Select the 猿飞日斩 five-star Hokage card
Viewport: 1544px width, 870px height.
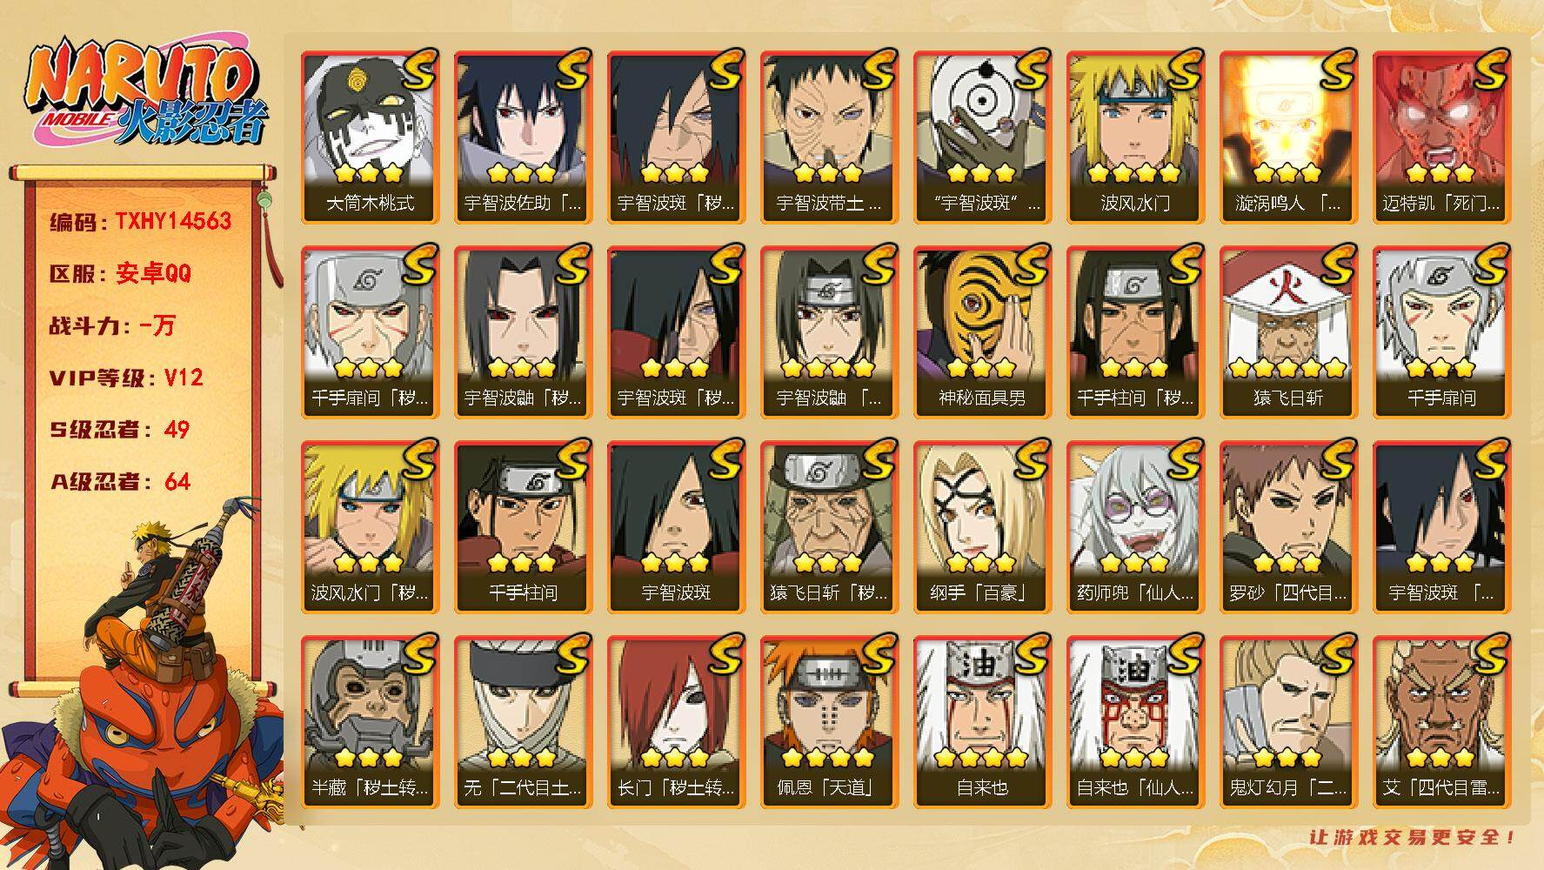(1288, 332)
